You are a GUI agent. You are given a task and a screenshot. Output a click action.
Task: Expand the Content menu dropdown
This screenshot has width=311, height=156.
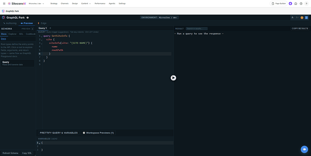click(86, 3)
